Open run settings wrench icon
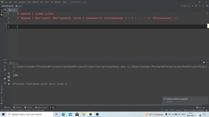Image resolution: width=209 pixels, height=117 pixels. [x=5, y=70]
